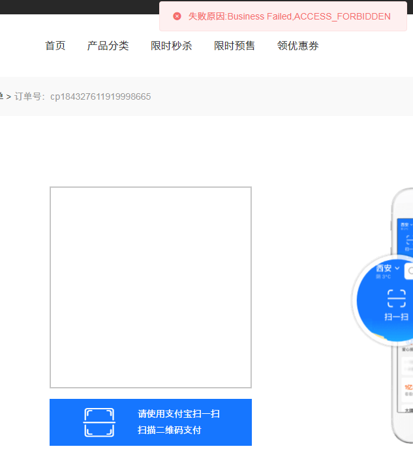Click the phone mockup thumbnail
413x466 pixels.
point(382,315)
